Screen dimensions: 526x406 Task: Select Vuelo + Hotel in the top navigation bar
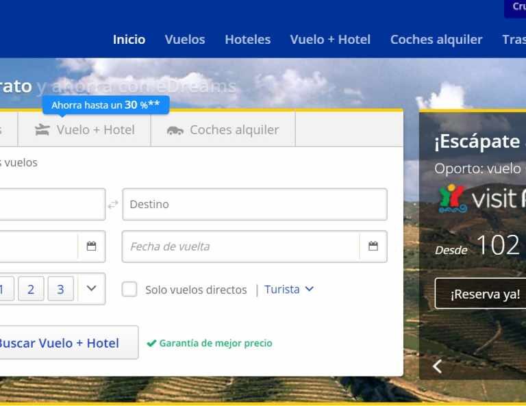point(330,40)
